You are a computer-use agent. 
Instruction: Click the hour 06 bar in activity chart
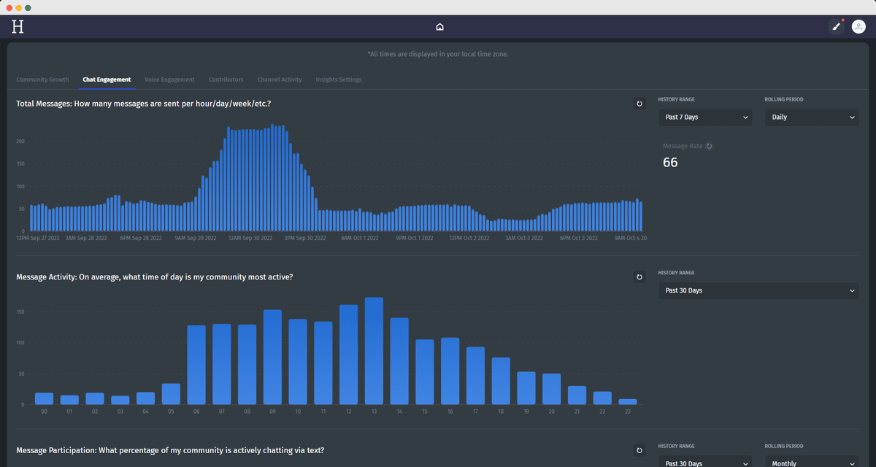196,364
